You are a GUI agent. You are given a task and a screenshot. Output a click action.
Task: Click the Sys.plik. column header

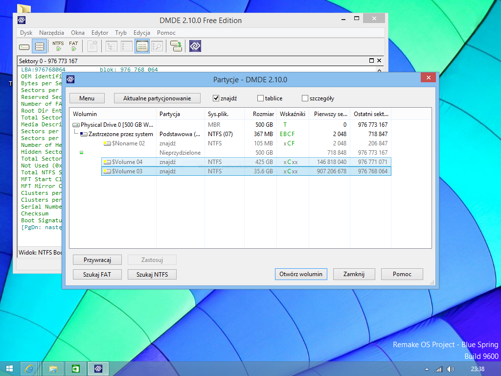(225, 114)
